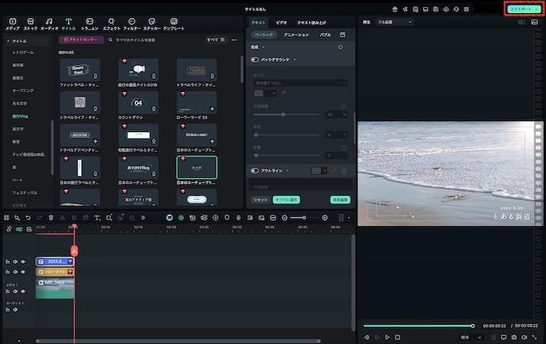Image resolution: width=546 pixels, height=344 pixels.
Task: Click the エクスポート (Export) button
Action: (522, 9)
